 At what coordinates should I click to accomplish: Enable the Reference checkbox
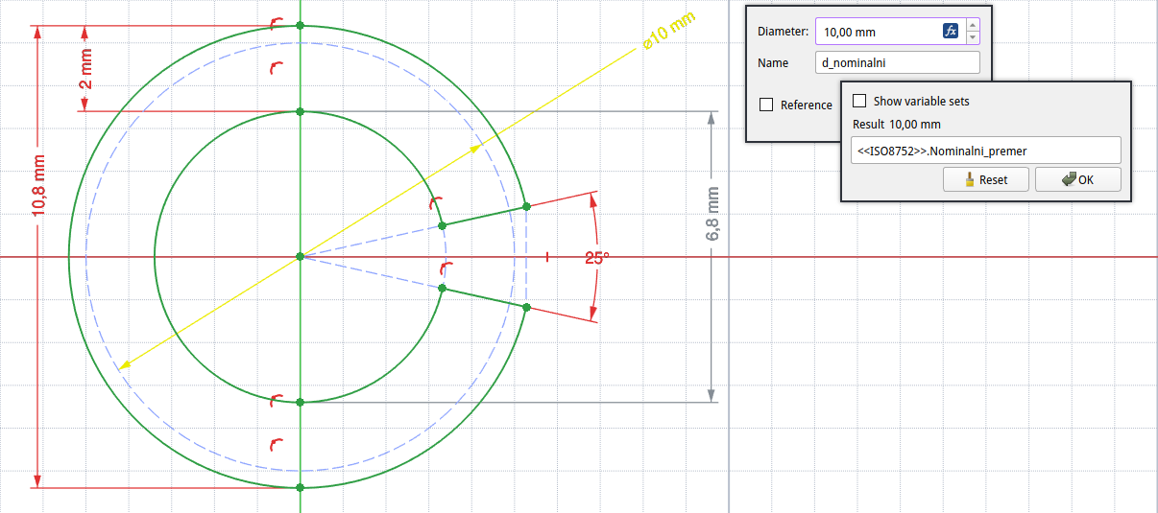tap(766, 105)
